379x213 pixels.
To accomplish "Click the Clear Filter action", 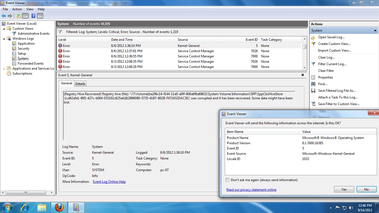I will 326,71.
